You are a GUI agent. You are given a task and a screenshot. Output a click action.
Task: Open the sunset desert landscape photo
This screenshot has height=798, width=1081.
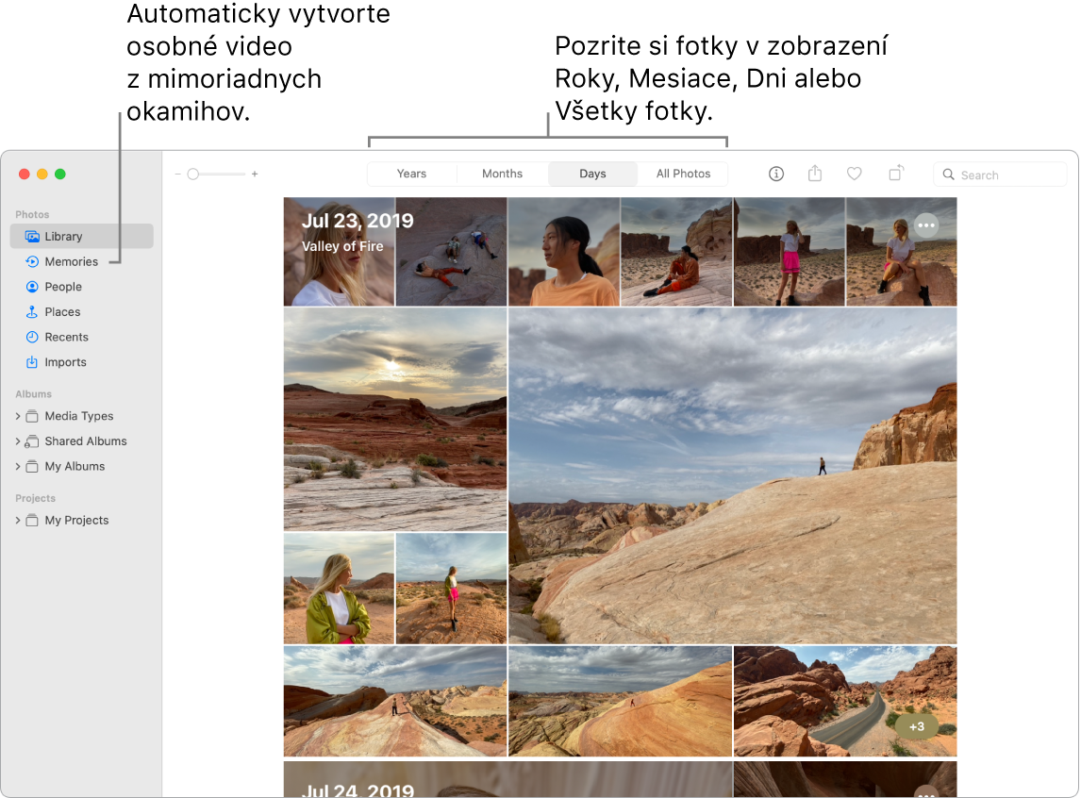395,420
